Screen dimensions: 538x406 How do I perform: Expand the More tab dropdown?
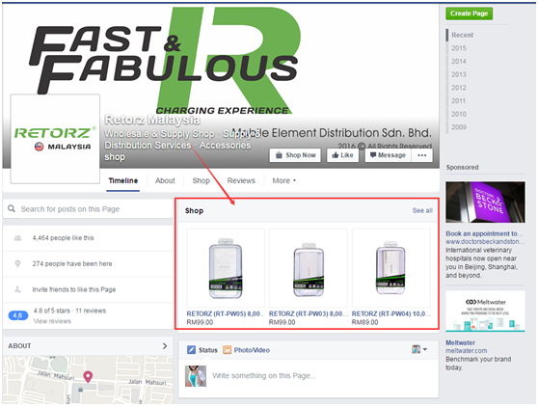click(x=283, y=180)
